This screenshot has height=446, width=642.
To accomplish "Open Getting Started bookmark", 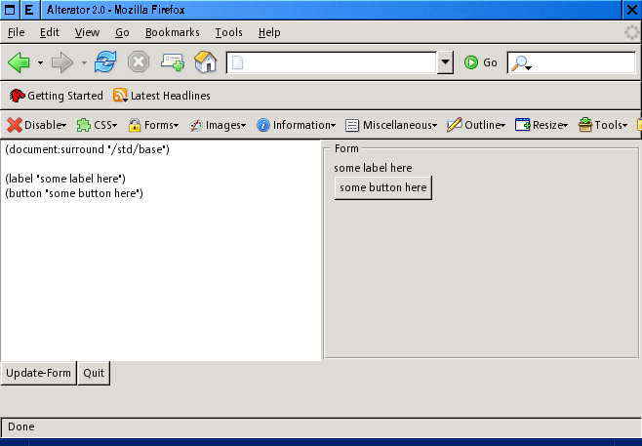I will tap(57, 96).
